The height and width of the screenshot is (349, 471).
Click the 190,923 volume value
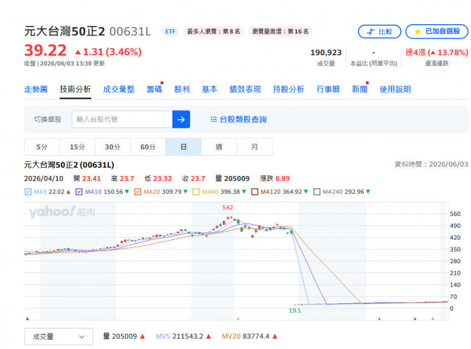pyautogui.click(x=326, y=52)
